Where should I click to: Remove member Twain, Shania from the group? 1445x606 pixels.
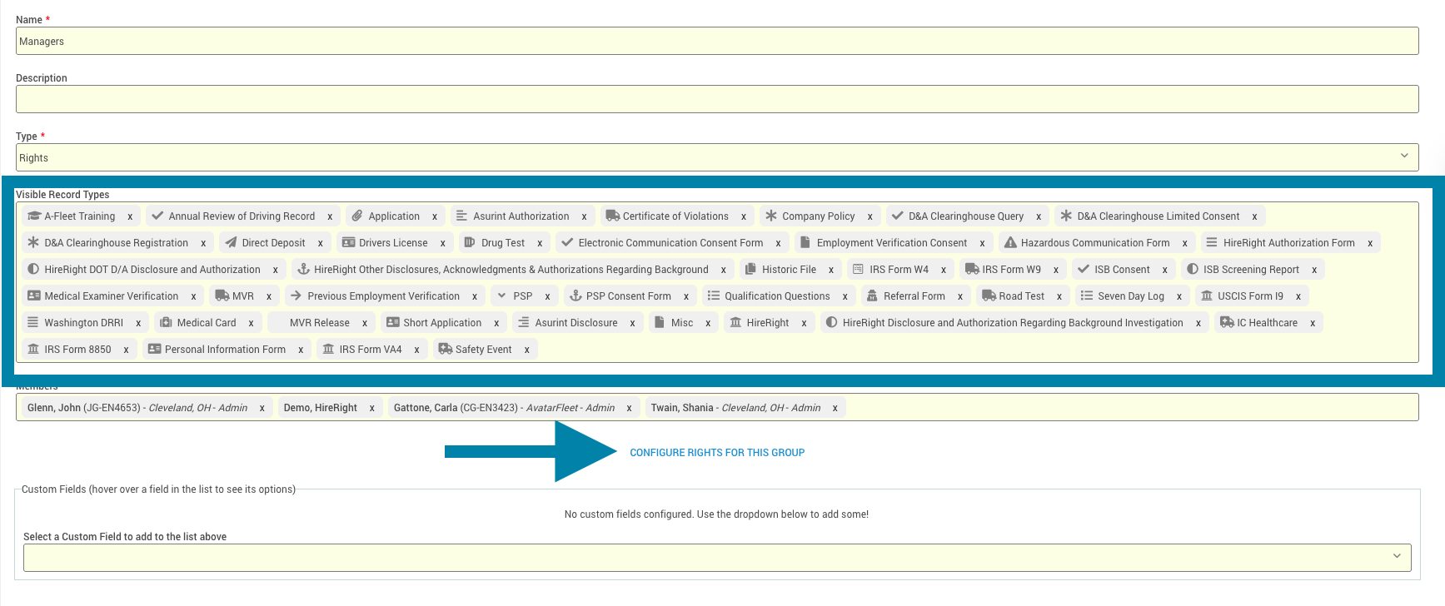click(835, 408)
